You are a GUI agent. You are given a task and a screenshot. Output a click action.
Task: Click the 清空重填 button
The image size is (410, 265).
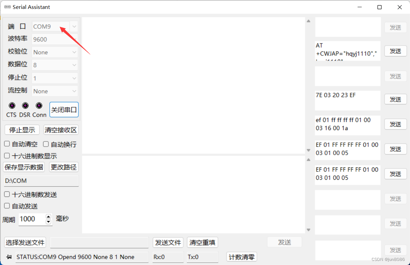[202, 242]
